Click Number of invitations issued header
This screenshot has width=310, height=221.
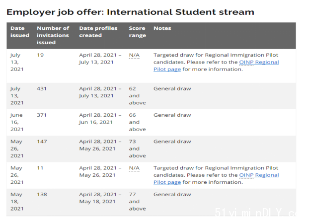click(53, 35)
